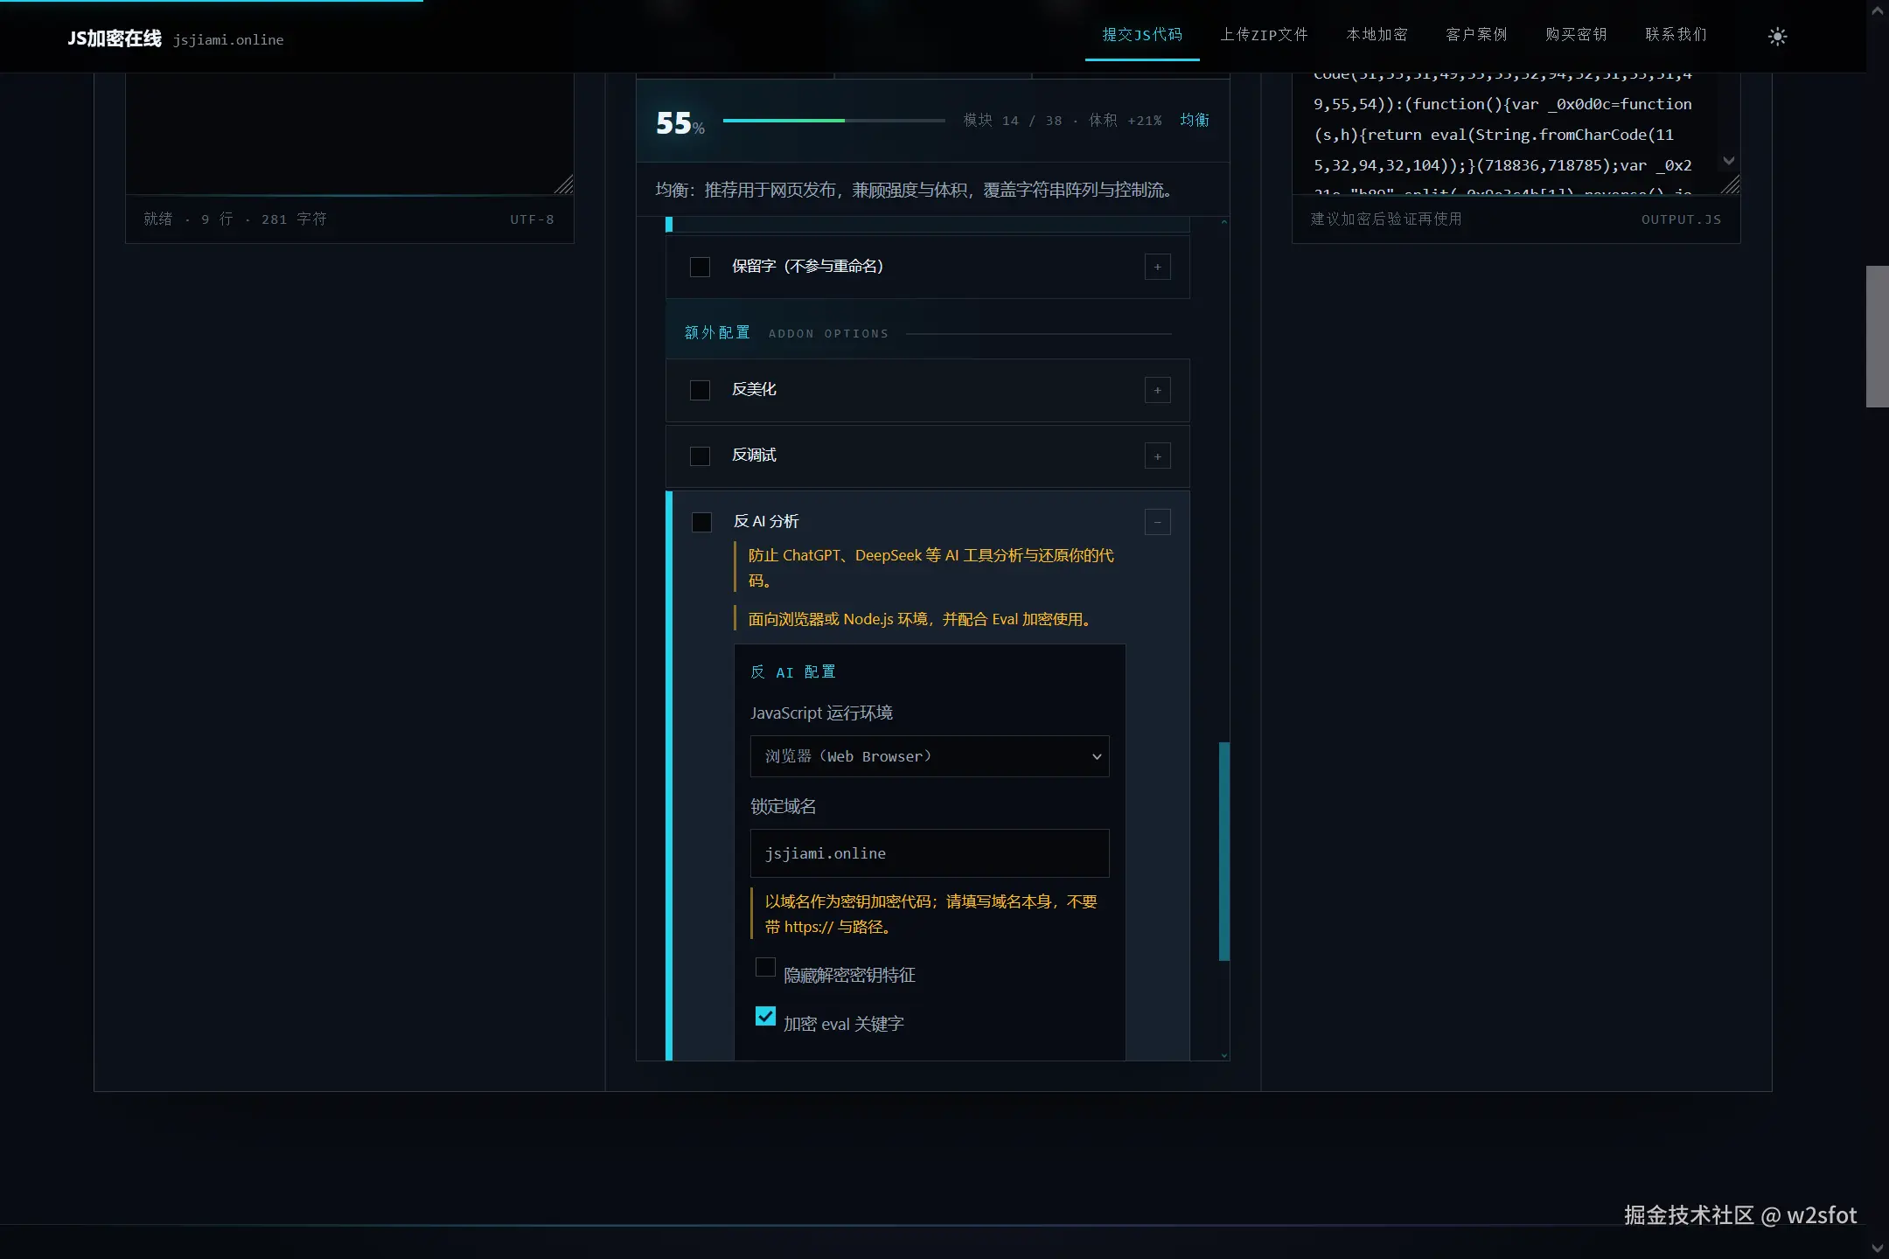Click the 55% strength progress slider

click(833, 121)
